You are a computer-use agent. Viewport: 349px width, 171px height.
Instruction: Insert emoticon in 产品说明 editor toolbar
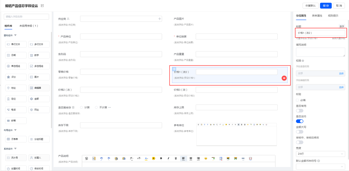pos(206,158)
